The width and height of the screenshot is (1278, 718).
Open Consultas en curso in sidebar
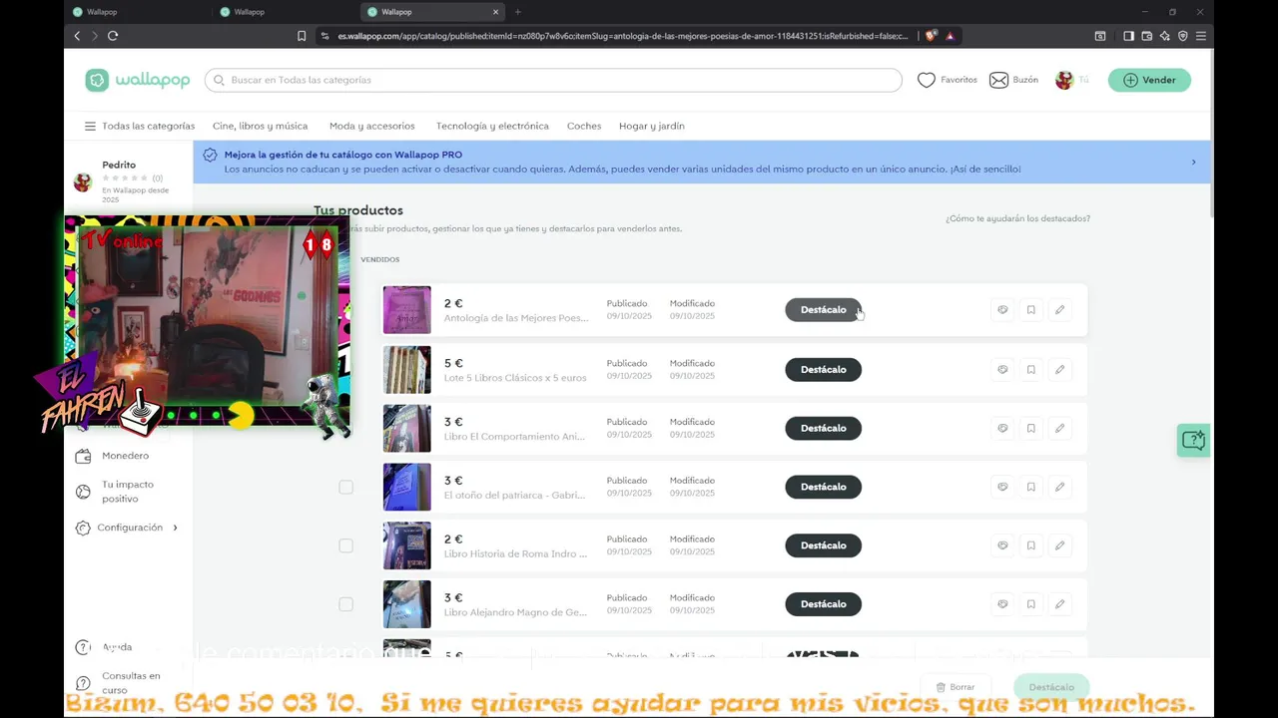(x=118, y=683)
